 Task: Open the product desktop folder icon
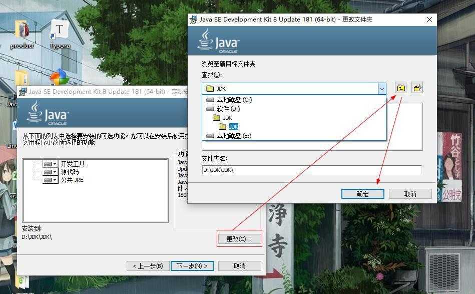pos(22,34)
